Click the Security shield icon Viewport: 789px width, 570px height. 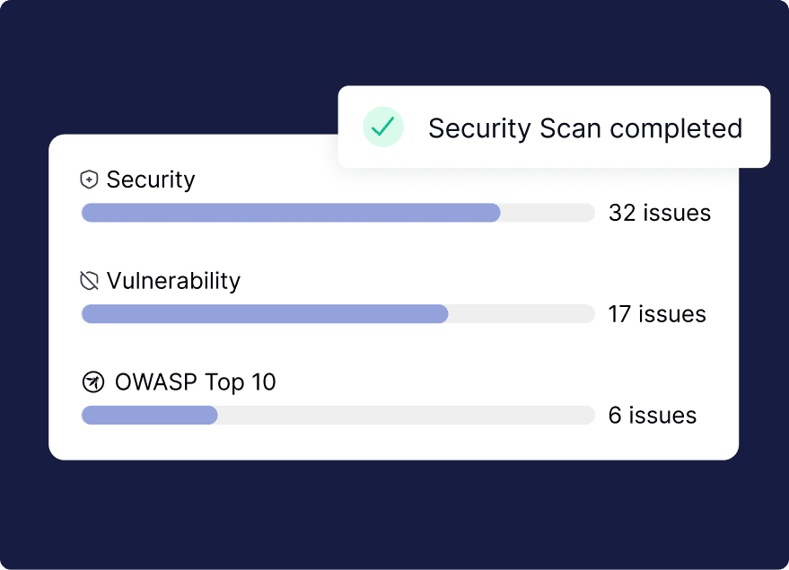tap(89, 180)
